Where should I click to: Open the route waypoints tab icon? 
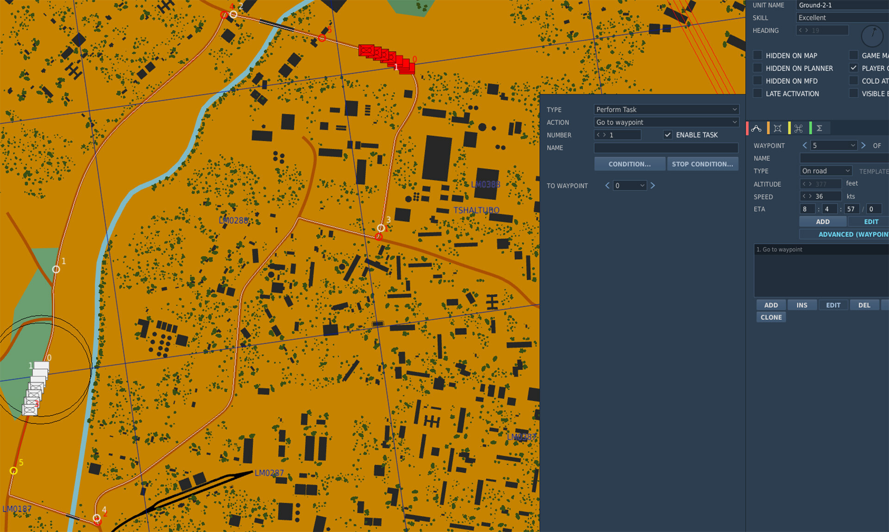click(x=757, y=128)
